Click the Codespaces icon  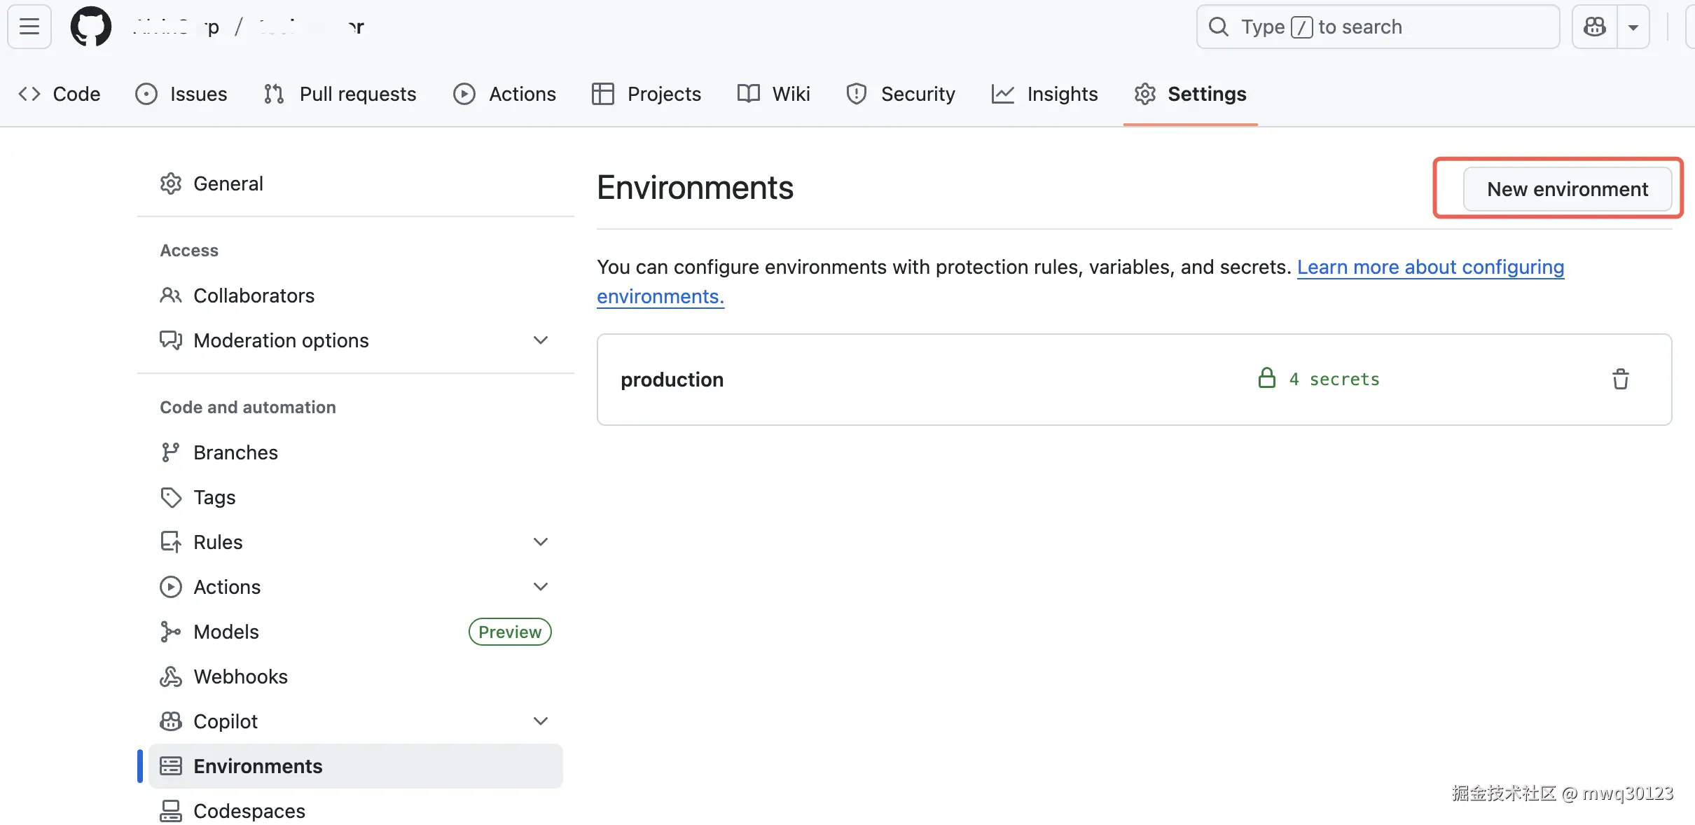[171, 811]
